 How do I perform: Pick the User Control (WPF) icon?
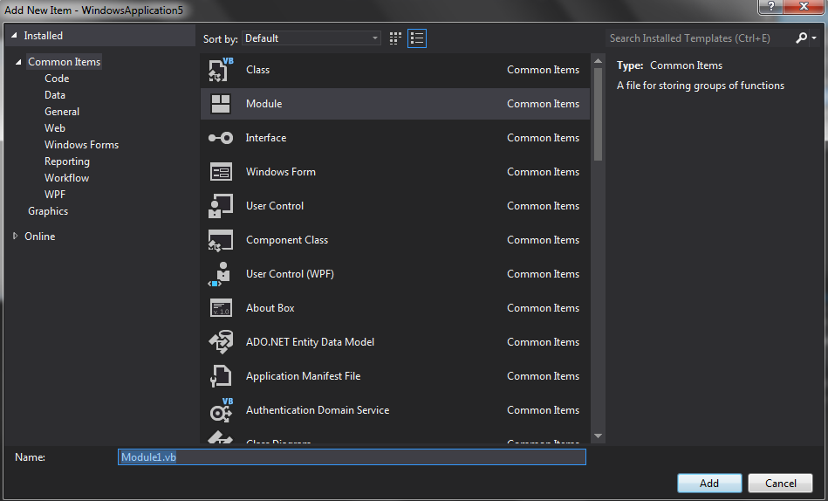click(x=220, y=274)
